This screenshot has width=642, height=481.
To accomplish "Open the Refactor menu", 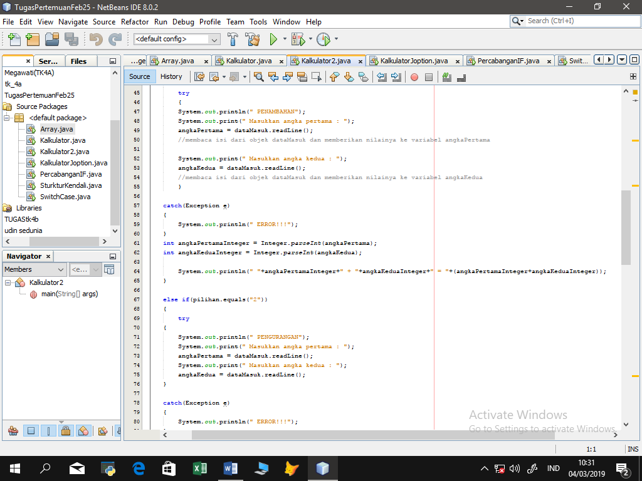I will pyautogui.click(x=135, y=22).
